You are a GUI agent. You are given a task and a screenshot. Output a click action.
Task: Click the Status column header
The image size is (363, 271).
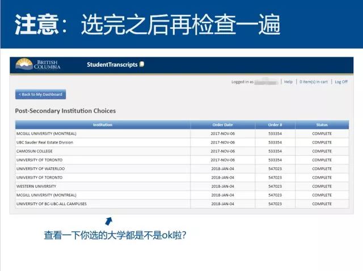(x=322, y=125)
